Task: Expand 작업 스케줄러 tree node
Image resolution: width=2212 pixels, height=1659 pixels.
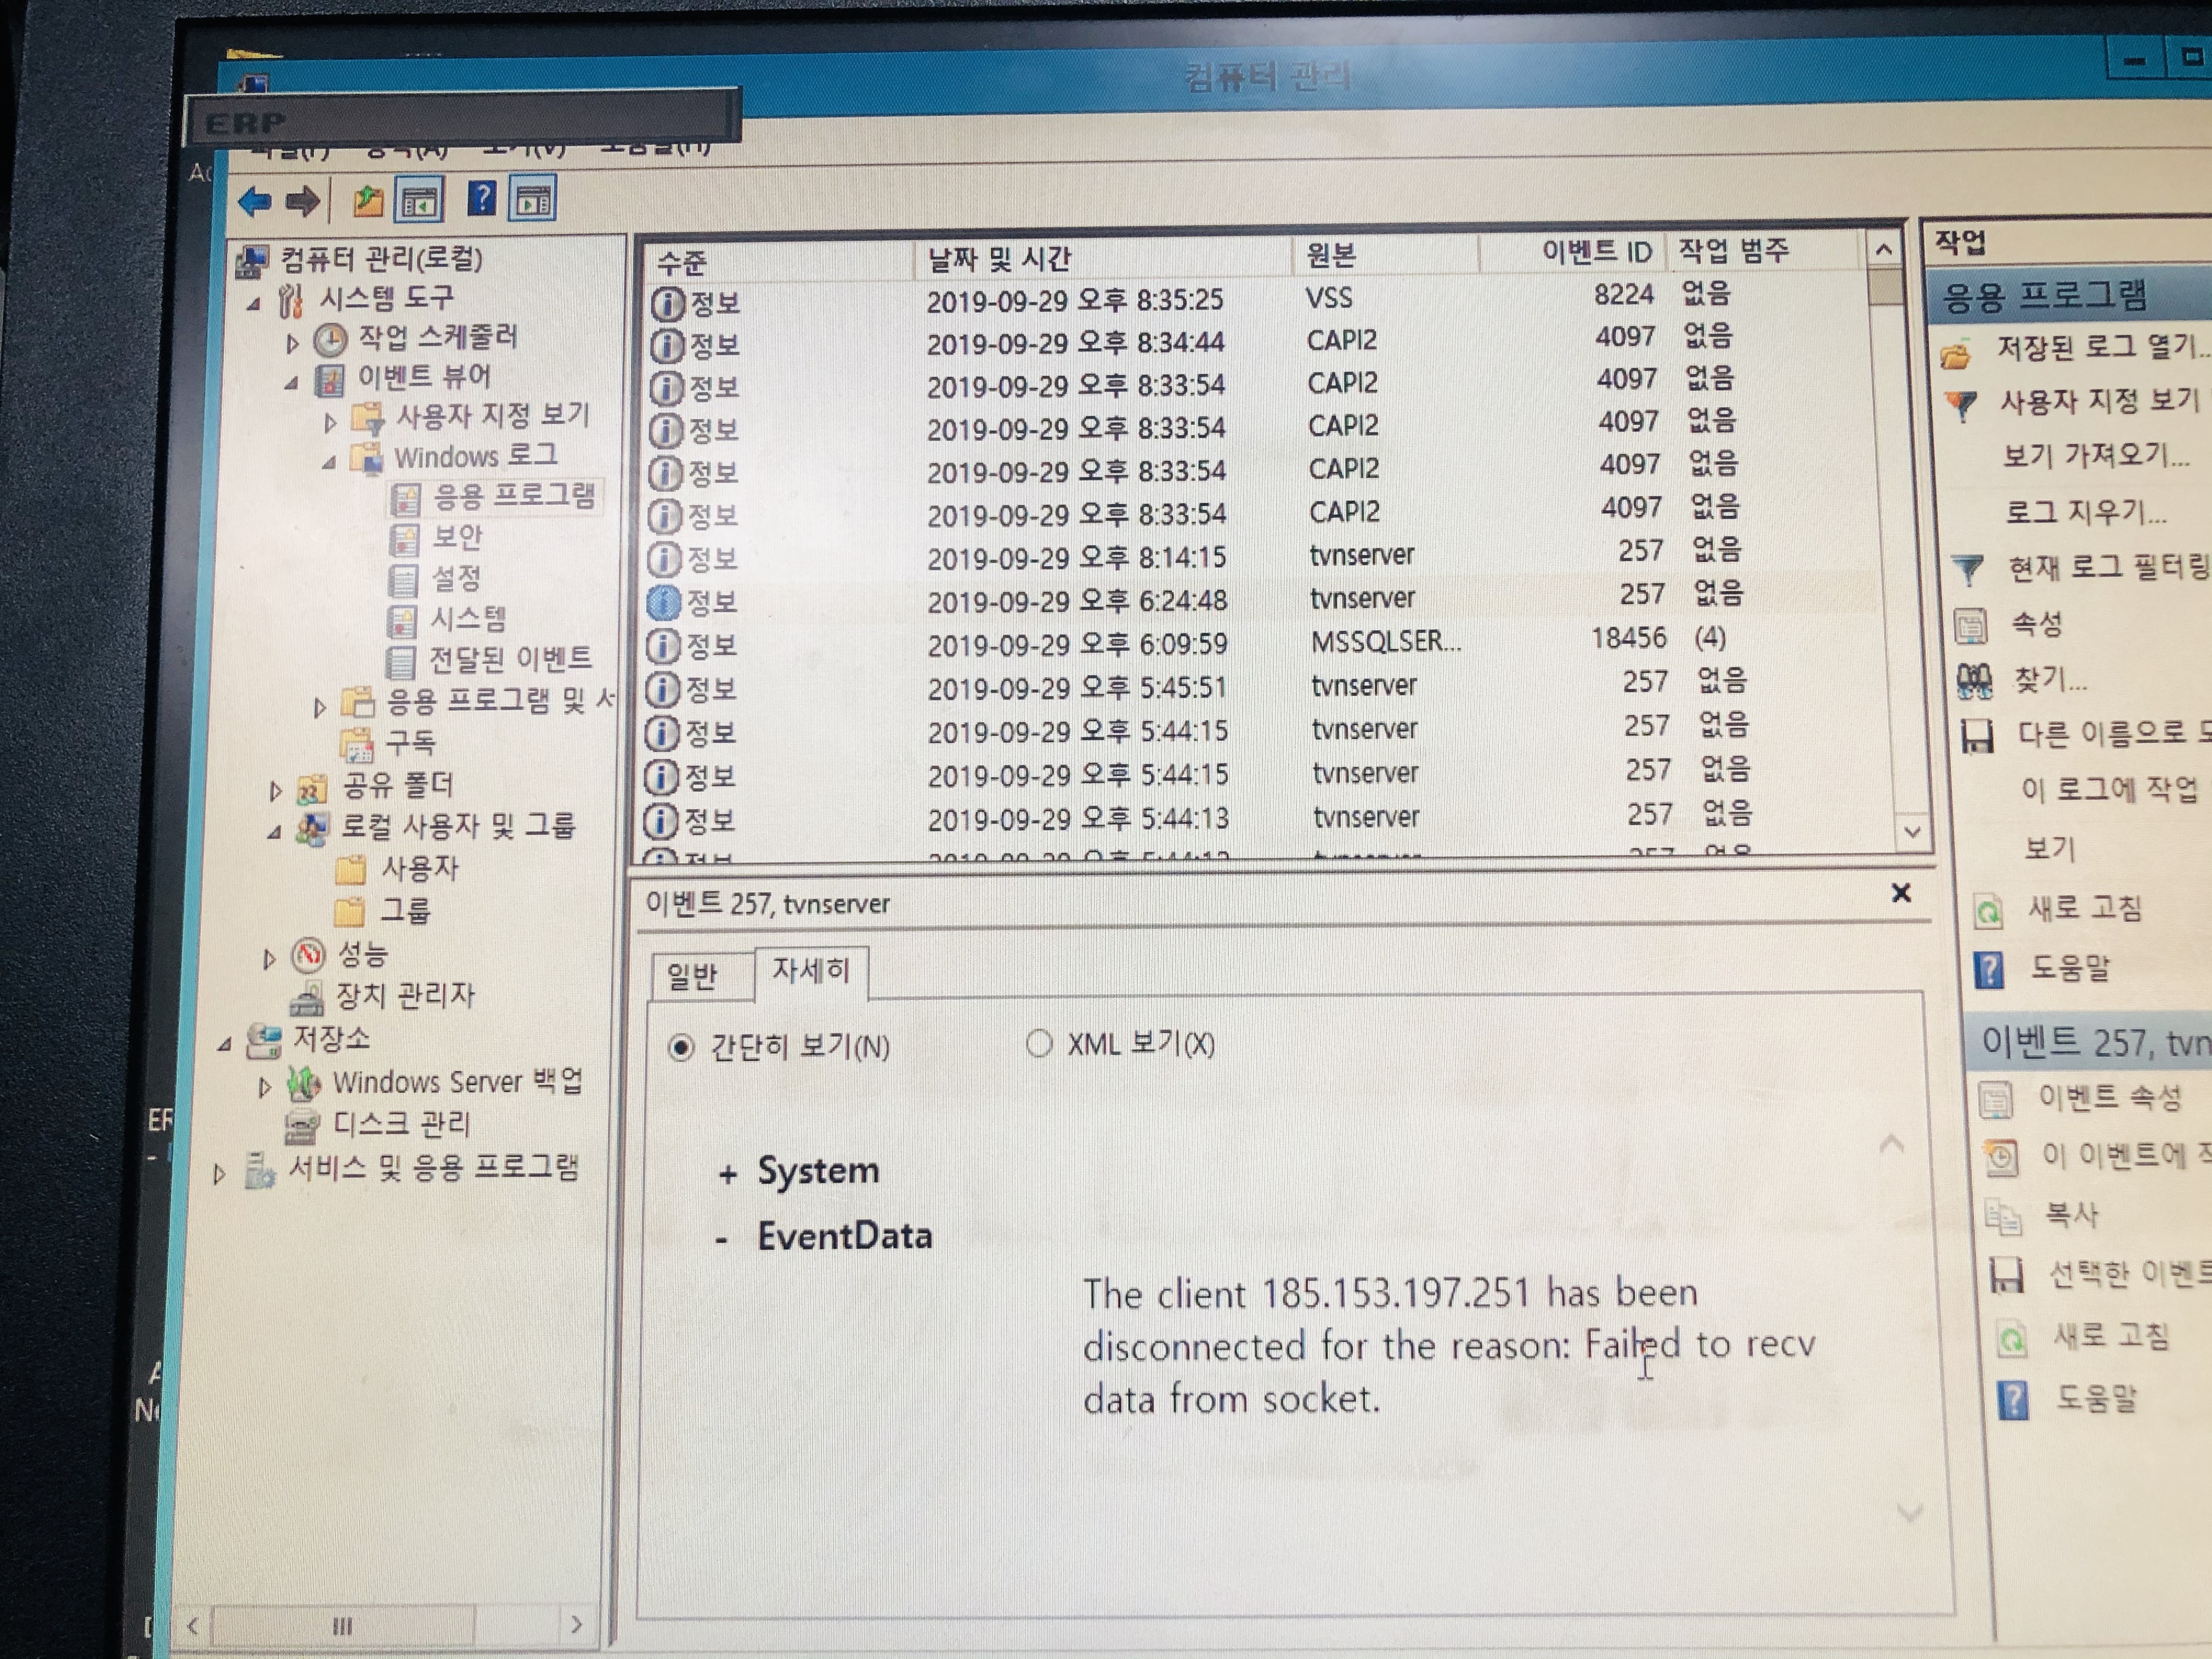Action: (292, 344)
